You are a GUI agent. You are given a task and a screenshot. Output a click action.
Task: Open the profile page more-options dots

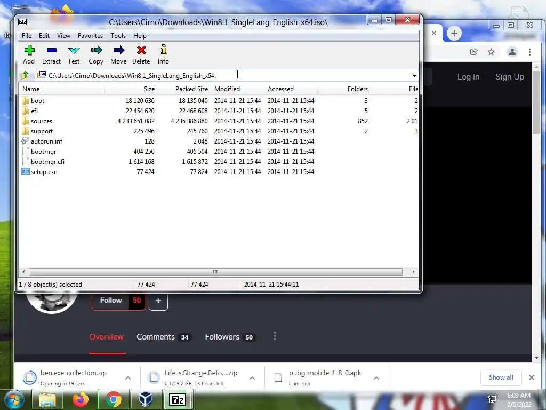(x=275, y=336)
